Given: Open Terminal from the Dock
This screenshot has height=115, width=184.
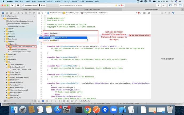Looking at the screenshot, I should tap(79, 110).
